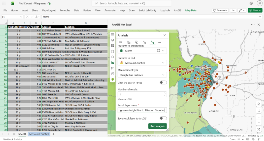
Task: Select the first analysis tool icon in the Analysis tab row
Action: click(x=121, y=42)
